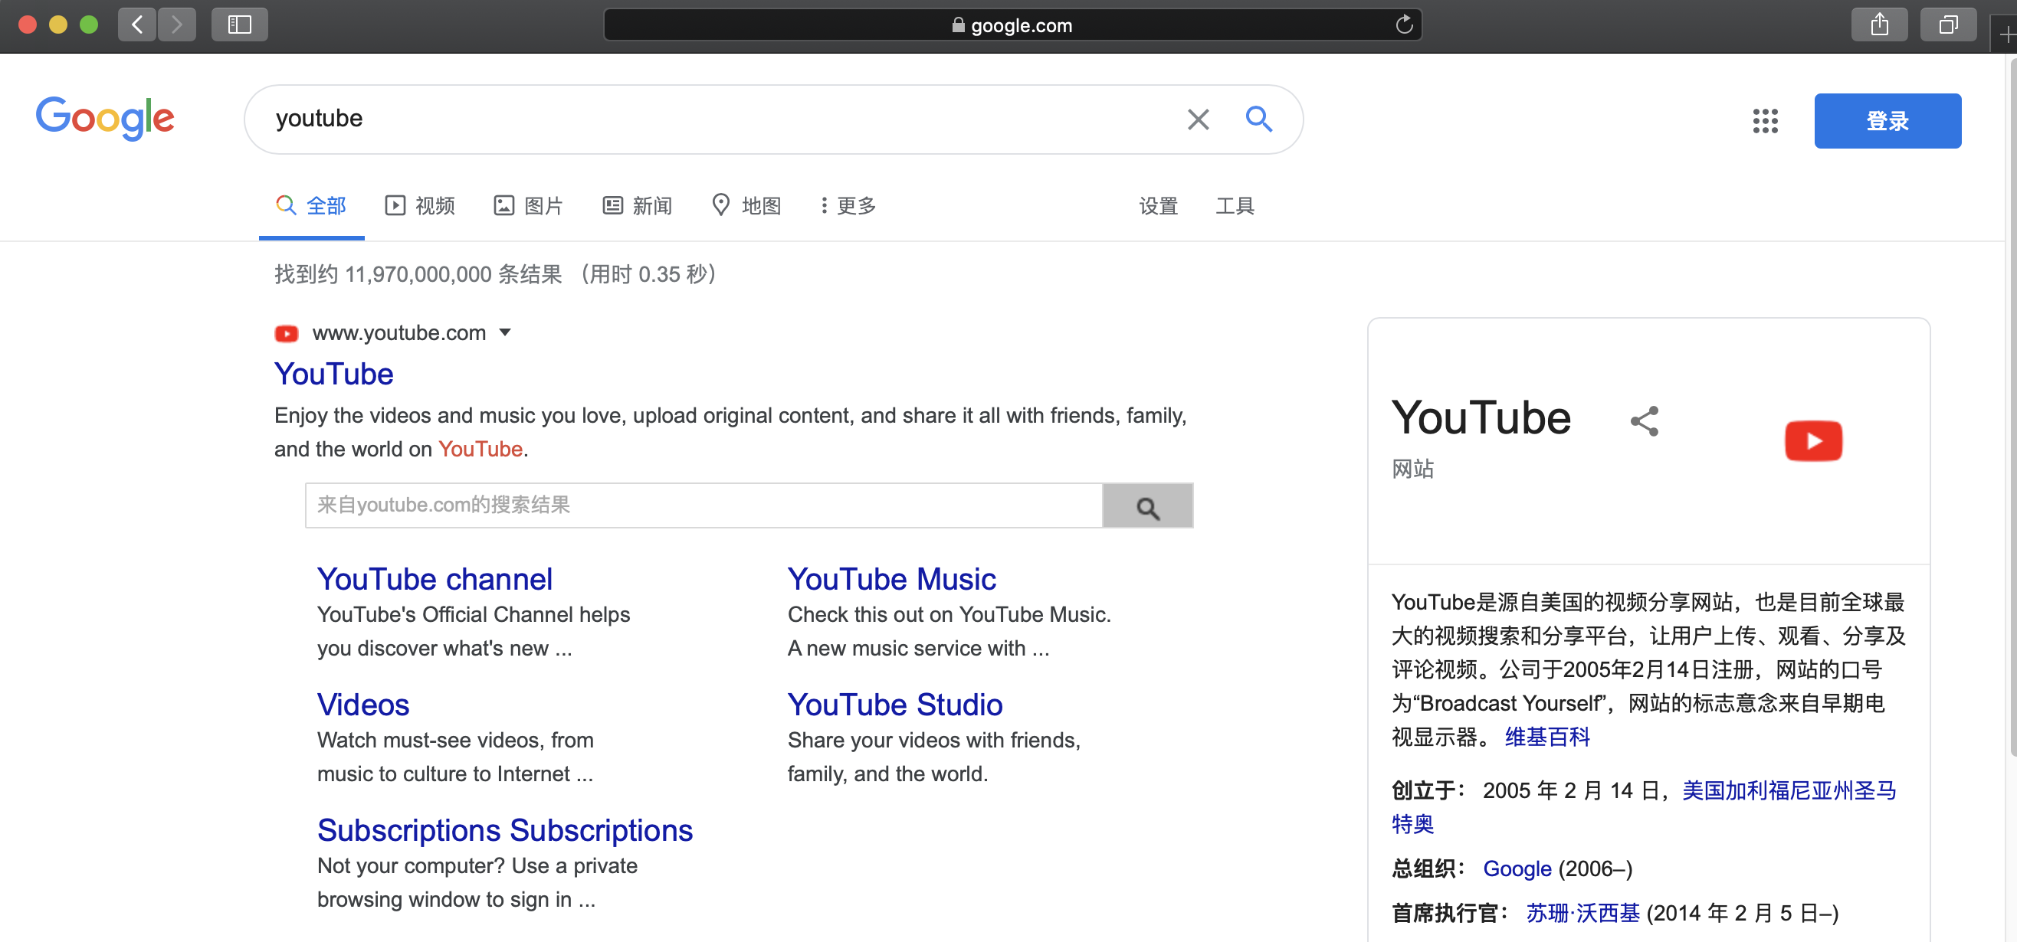Switch to the 新闻 tab

click(638, 206)
